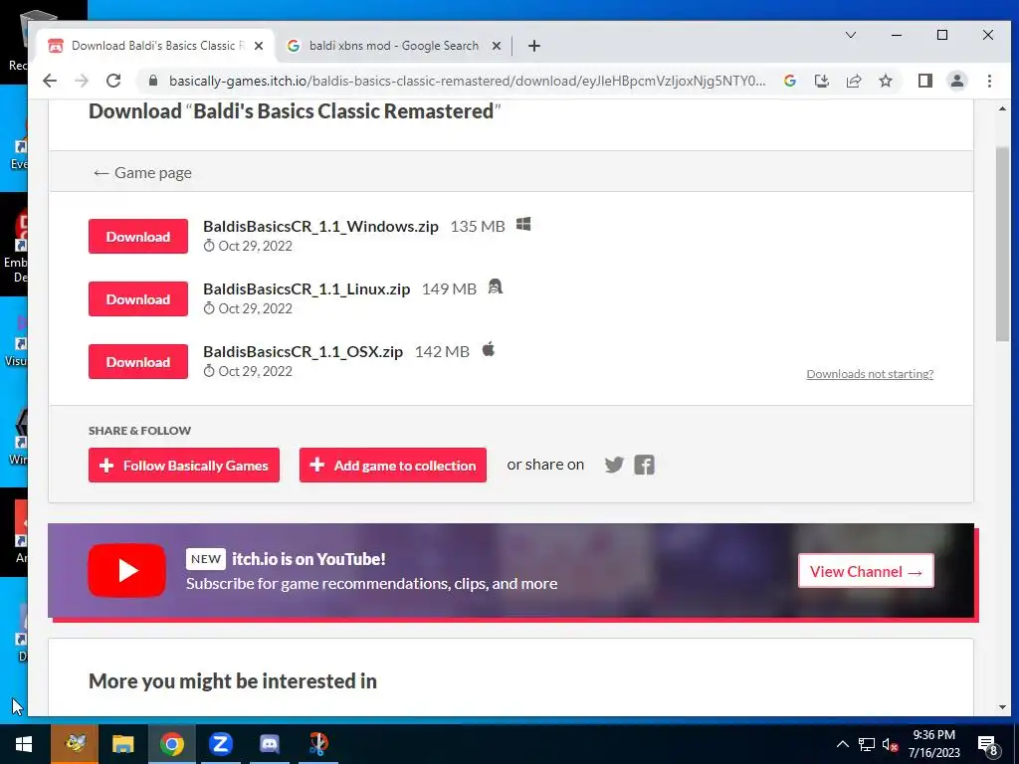Show hidden system tray icons
The width and height of the screenshot is (1019, 764).
pos(842,744)
